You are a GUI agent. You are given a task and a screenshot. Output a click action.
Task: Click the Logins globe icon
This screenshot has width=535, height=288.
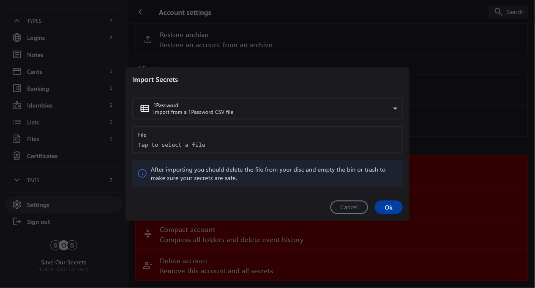tap(17, 38)
